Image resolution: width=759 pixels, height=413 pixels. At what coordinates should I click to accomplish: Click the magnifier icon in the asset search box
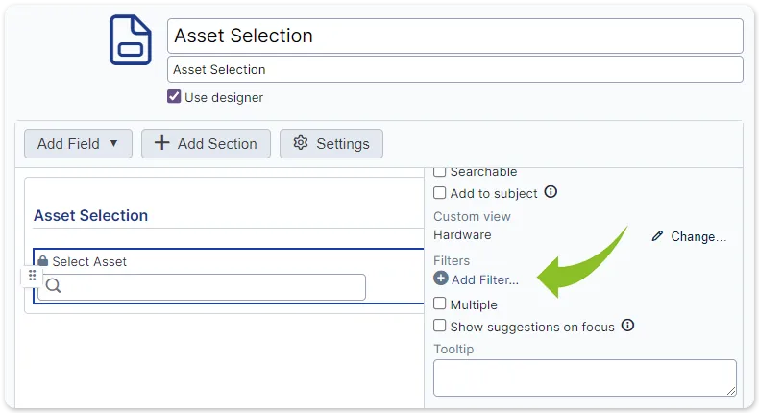(x=53, y=285)
